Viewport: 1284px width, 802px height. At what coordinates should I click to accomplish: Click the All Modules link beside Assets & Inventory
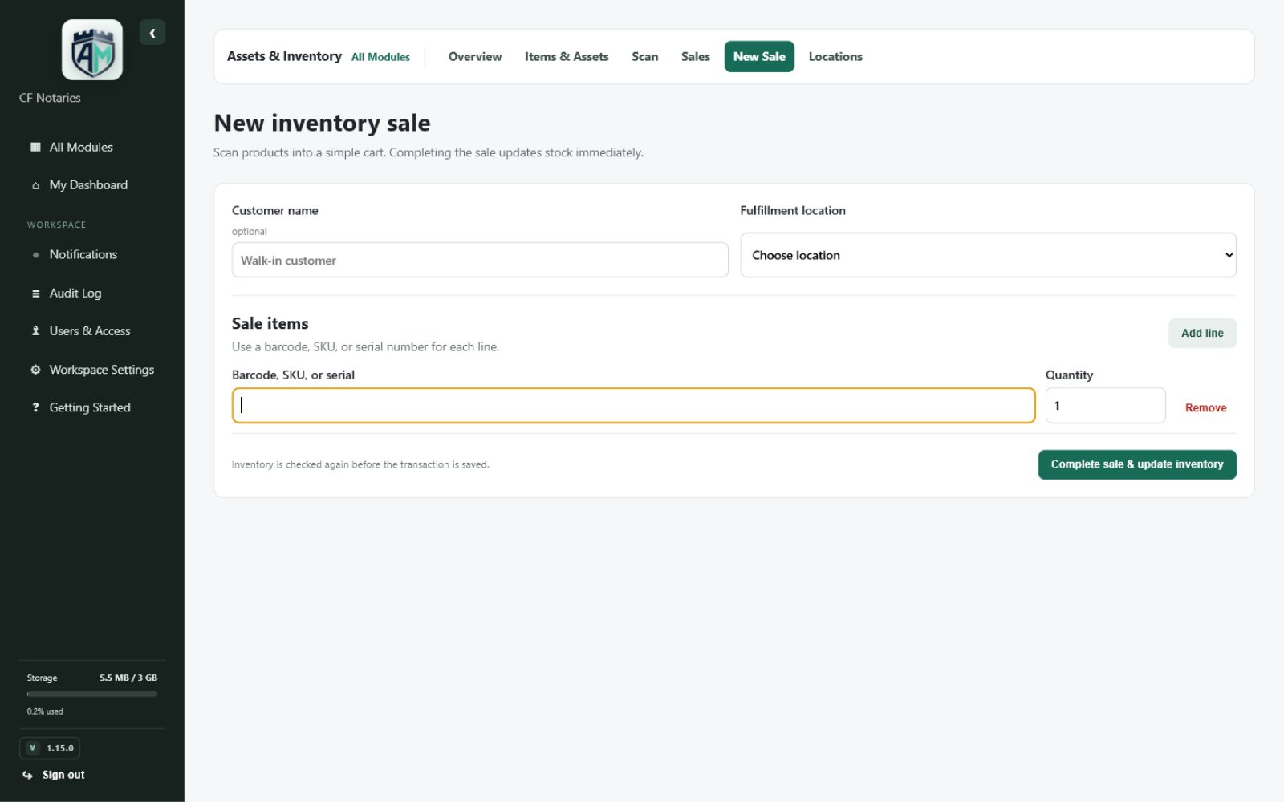[x=380, y=57]
